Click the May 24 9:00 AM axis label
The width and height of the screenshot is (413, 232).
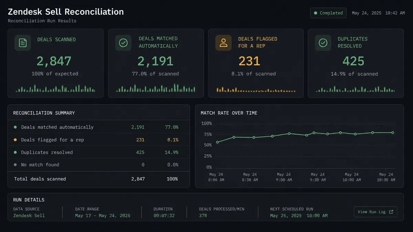coord(284,177)
